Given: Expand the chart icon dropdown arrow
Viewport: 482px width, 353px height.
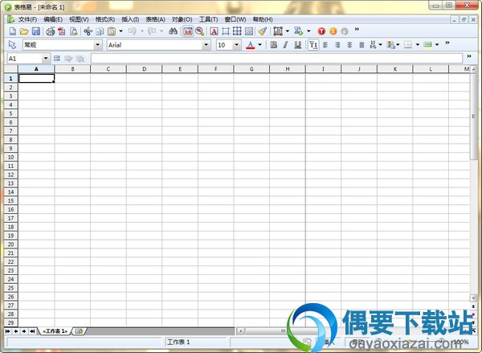Looking at the screenshot, I should point(288,31).
